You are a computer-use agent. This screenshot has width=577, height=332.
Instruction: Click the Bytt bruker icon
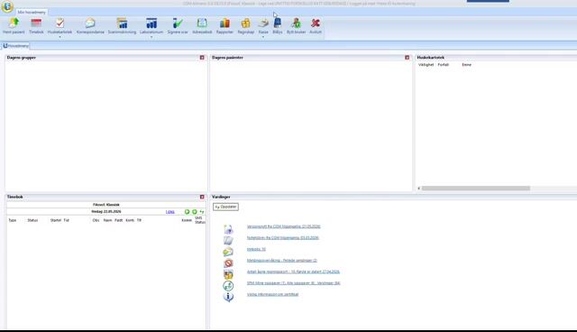(x=296, y=23)
